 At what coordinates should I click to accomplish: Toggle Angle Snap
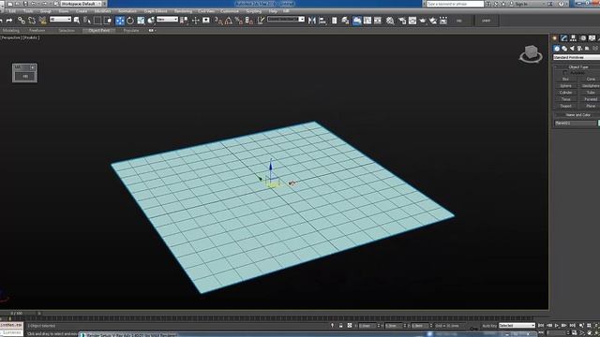[x=229, y=21]
